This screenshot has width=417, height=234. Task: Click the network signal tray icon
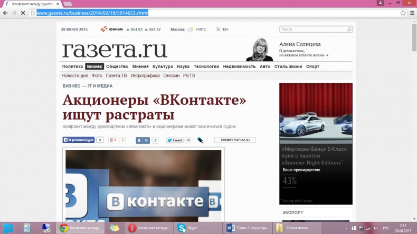click(368, 228)
